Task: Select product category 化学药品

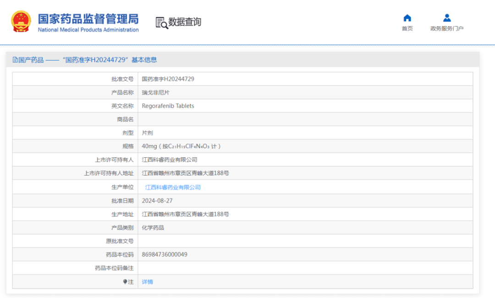Action: pyautogui.click(x=153, y=227)
